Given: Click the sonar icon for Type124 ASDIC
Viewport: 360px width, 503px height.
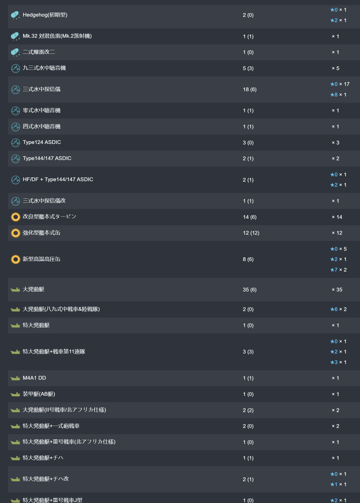Looking at the screenshot, I should (x=16, y=142).
